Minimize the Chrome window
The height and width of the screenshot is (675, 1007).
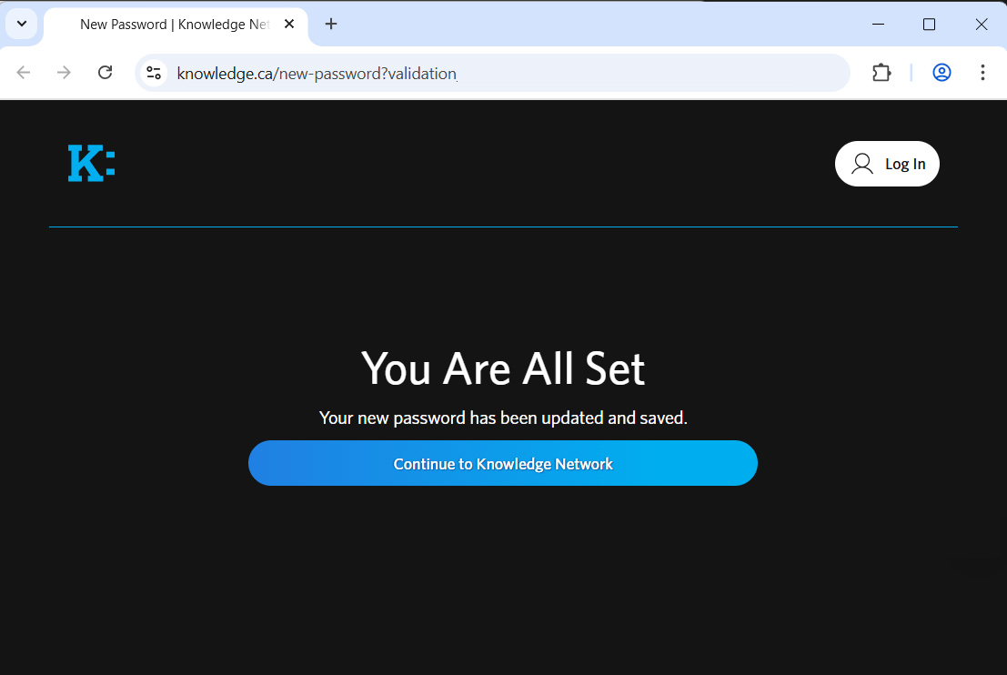point(878,25)
